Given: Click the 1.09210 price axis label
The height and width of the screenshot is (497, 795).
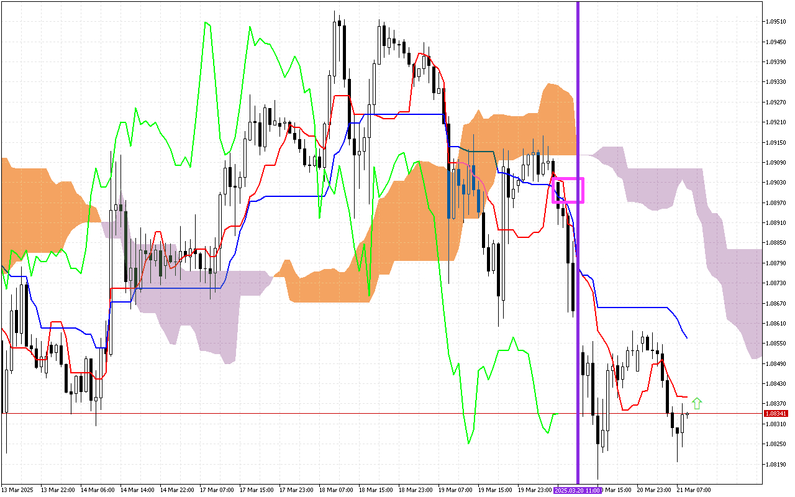Looking at the screenshot, I should [776, 122].
